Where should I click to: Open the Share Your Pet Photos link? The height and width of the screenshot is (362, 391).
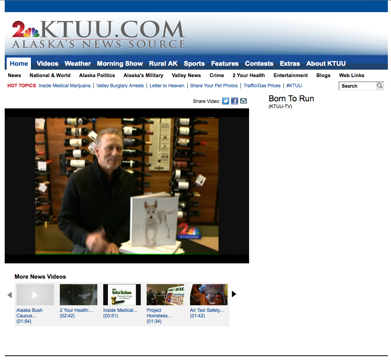coord(214,86)
